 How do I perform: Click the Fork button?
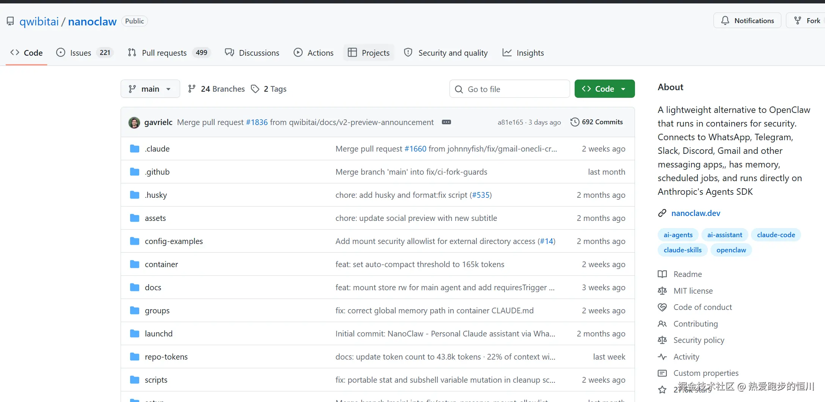[806, 20]
